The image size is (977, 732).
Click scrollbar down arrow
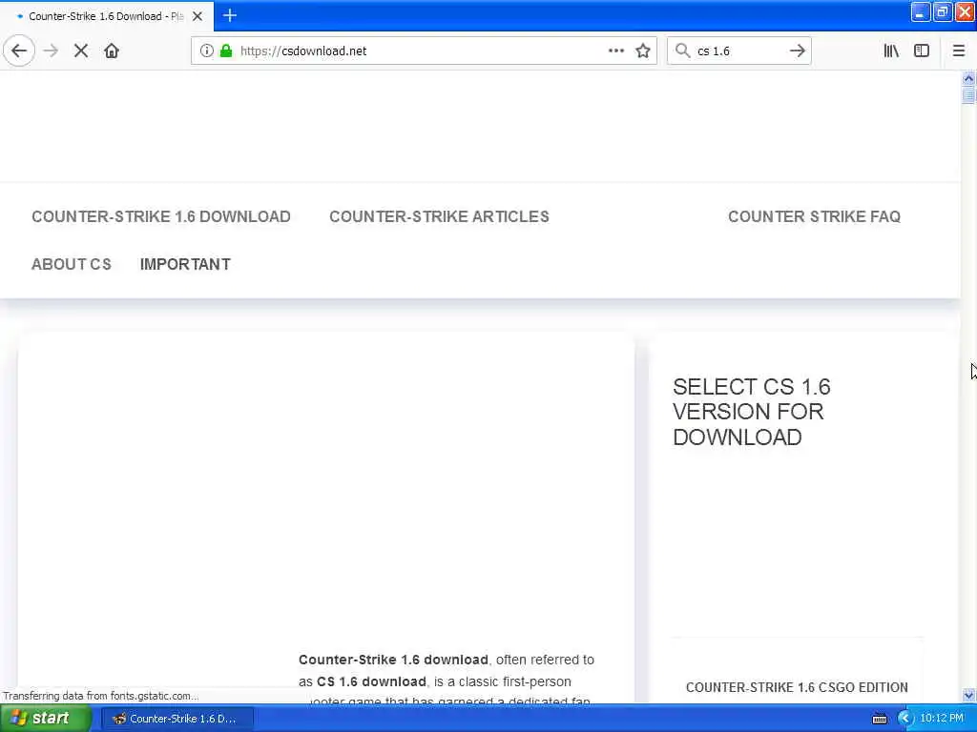click(968, 695)
